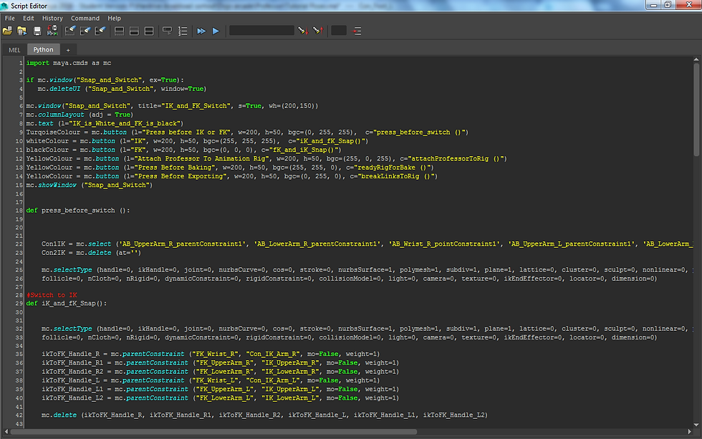The width and height of the screenshot is (702, 439).
Task: Click the Source Script icon
Action: point(22,31)
